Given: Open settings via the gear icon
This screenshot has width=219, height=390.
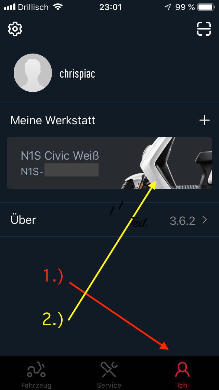Looking at the screenshot, I should (15, 29).
